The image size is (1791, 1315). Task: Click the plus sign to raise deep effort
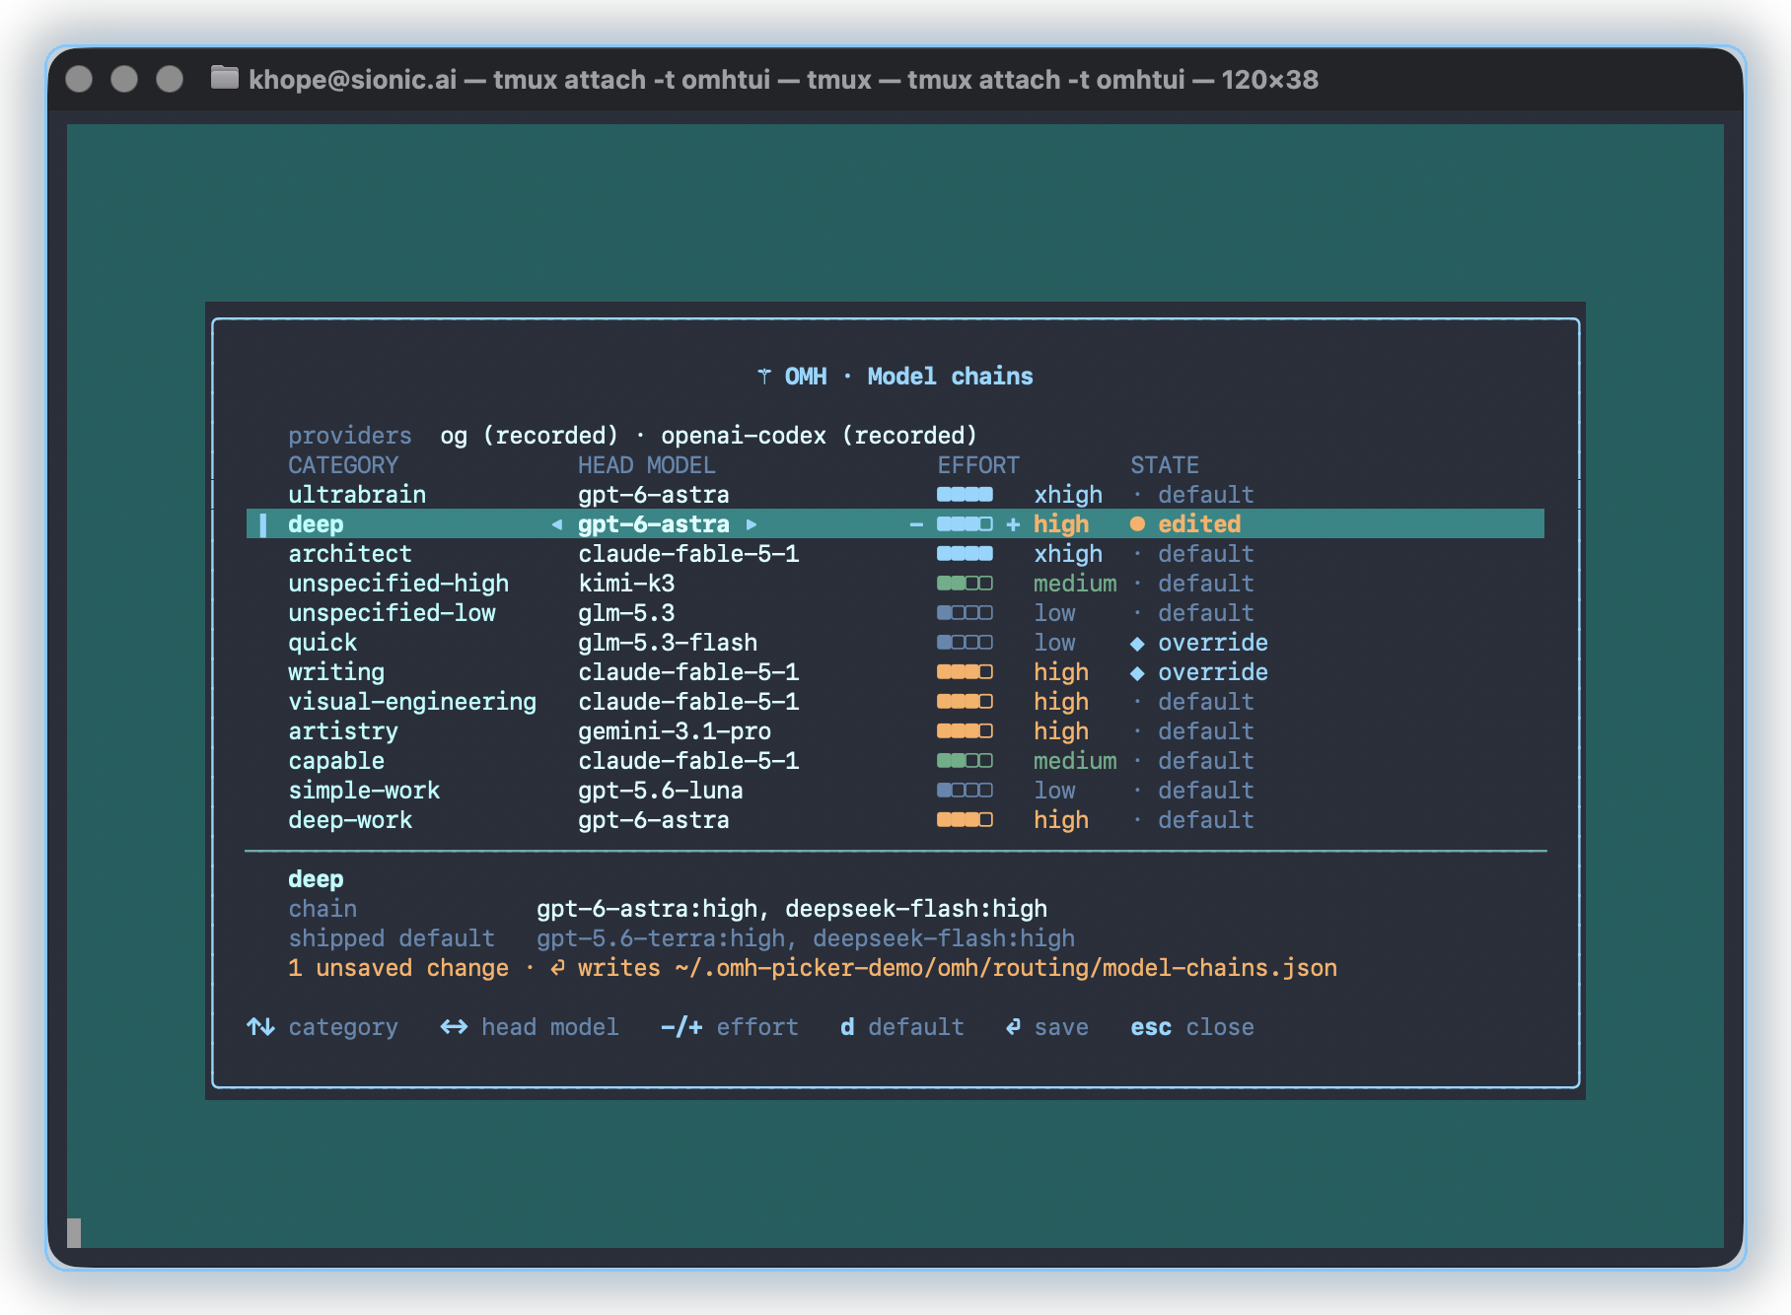click(1013, 524)
